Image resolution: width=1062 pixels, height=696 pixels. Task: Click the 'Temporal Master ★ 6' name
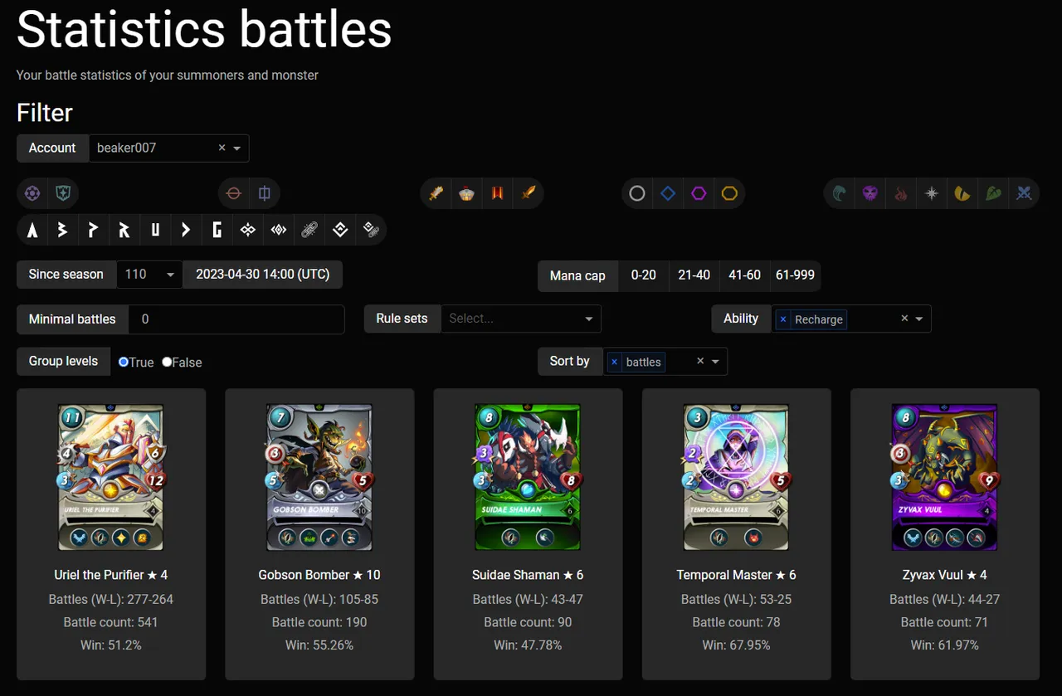[736, 575]
